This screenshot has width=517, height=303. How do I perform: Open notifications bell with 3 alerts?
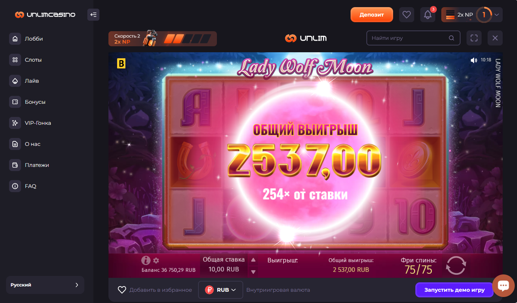428,15
